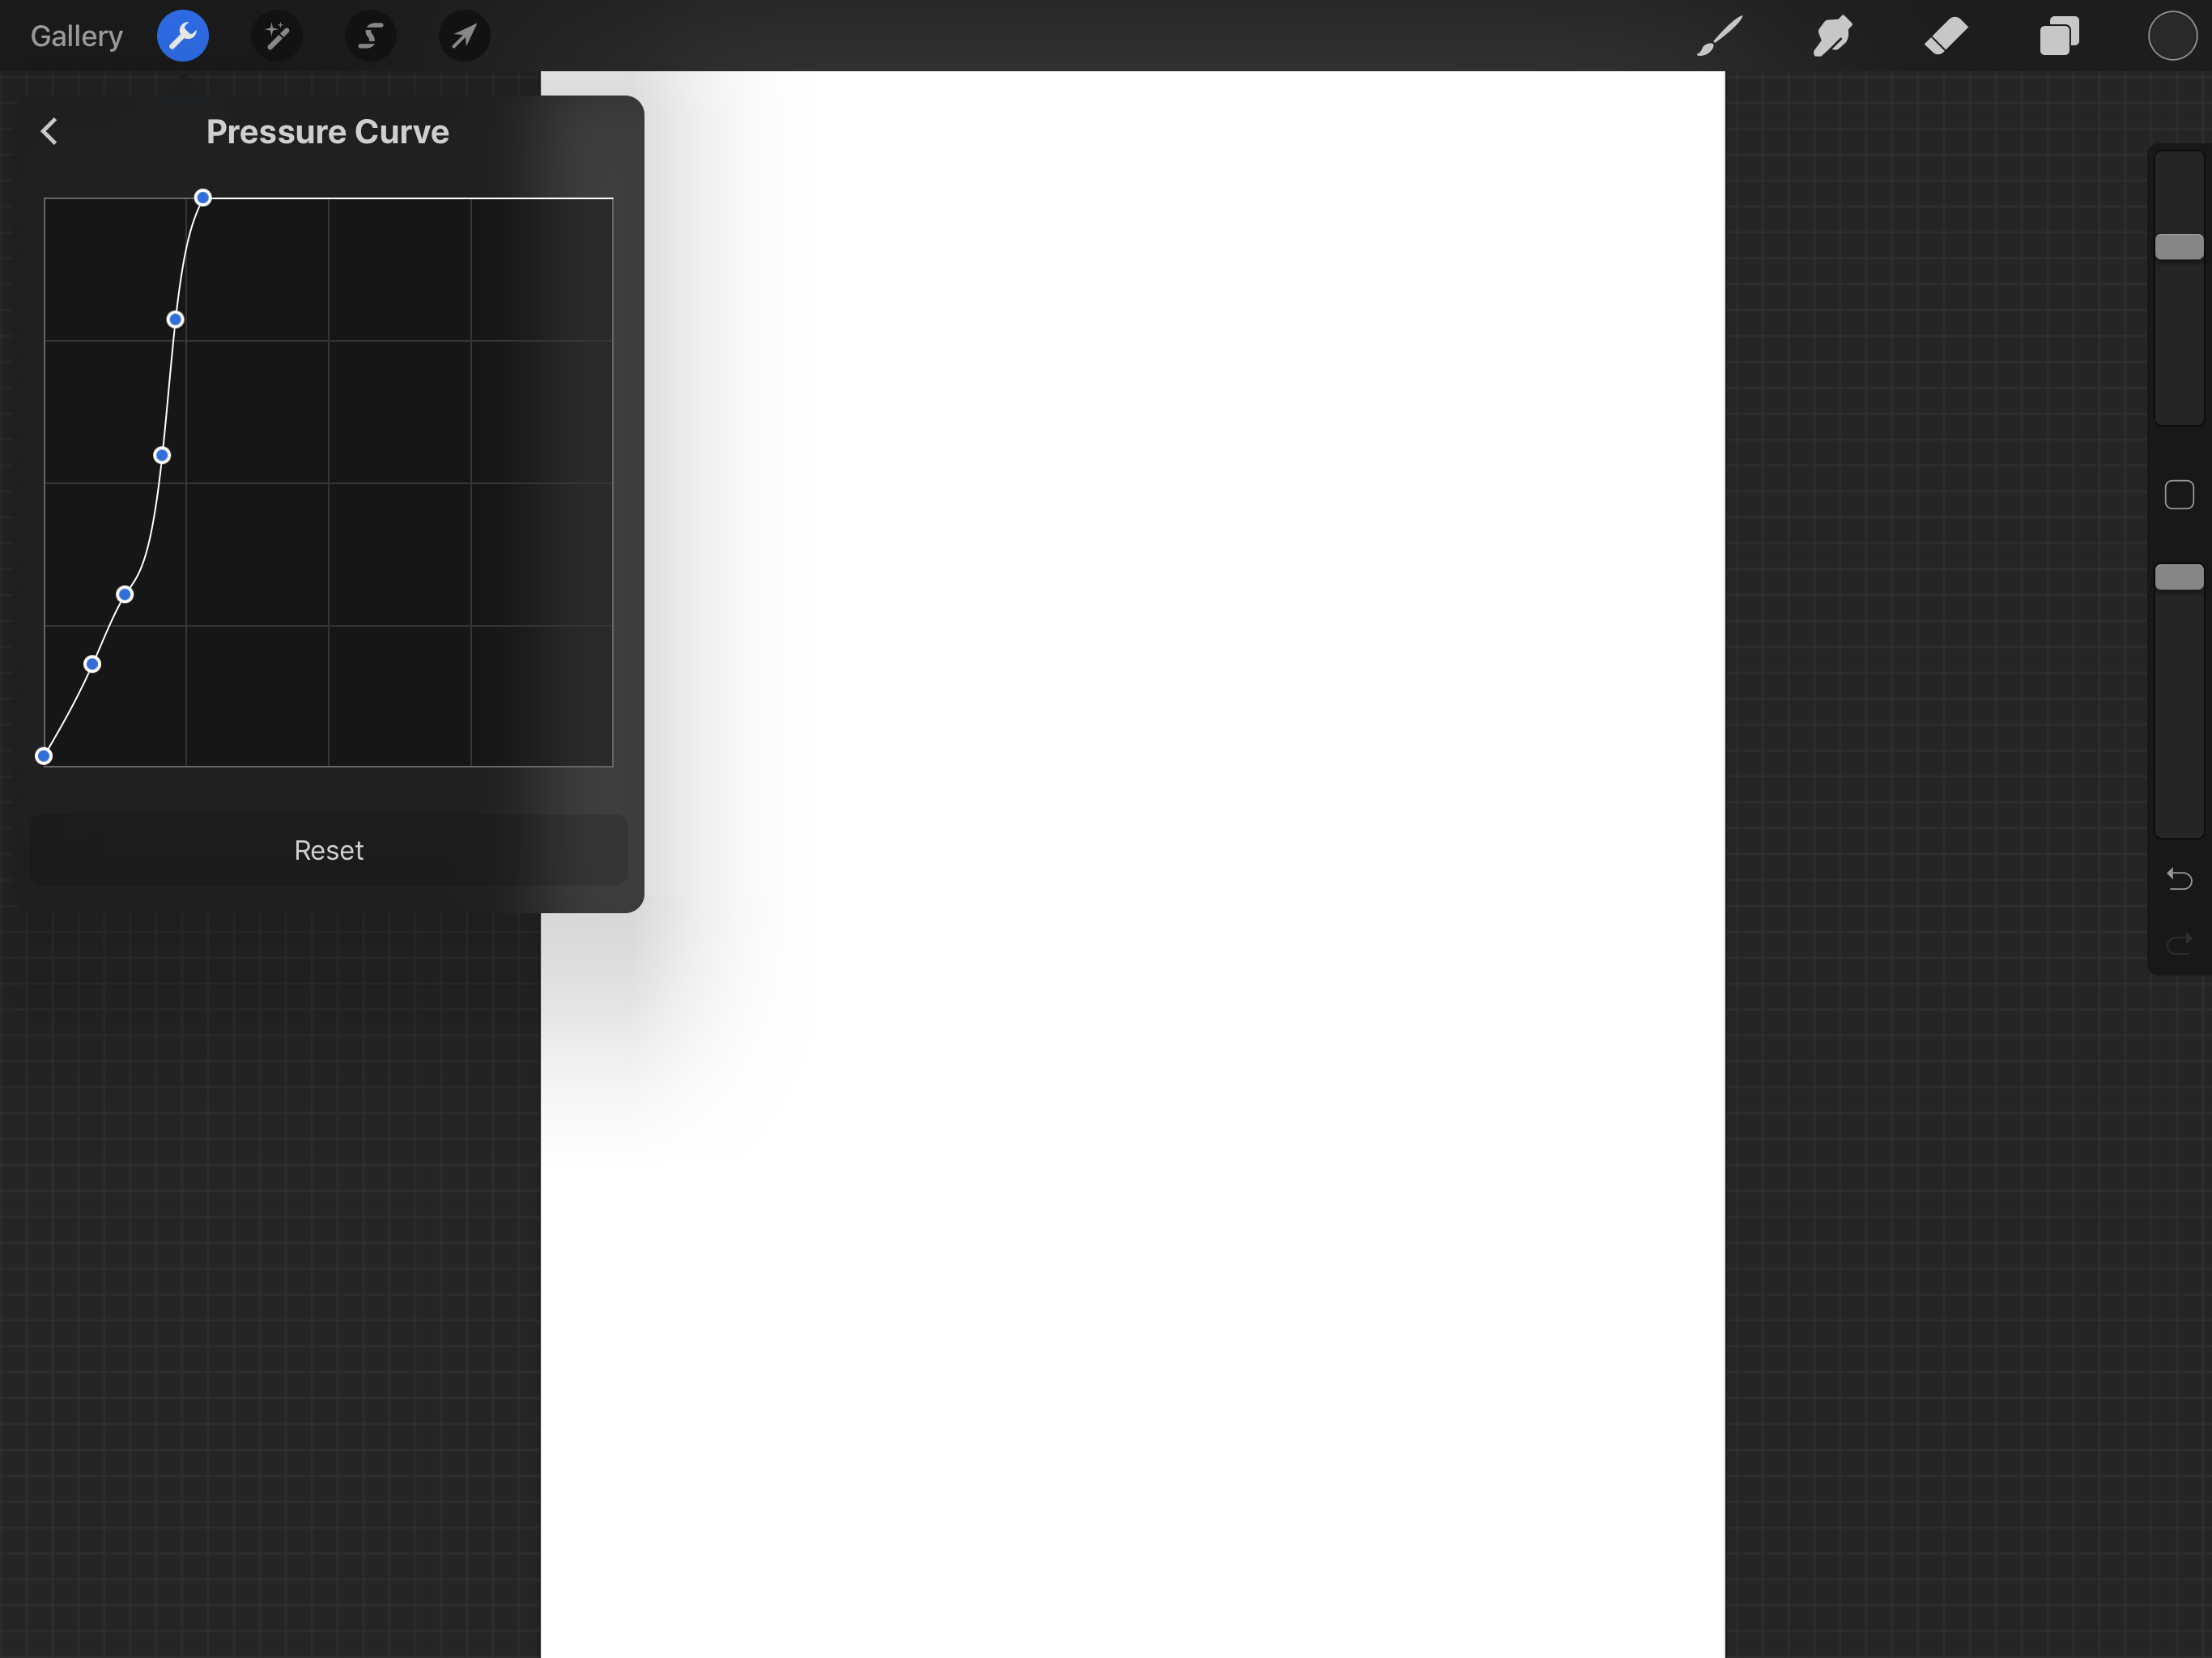Select the second-highest curve control point

(175, 320)
